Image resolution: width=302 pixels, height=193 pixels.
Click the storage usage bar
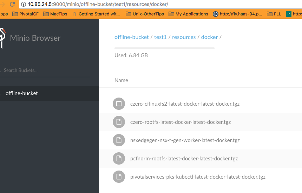pos(164,48)
